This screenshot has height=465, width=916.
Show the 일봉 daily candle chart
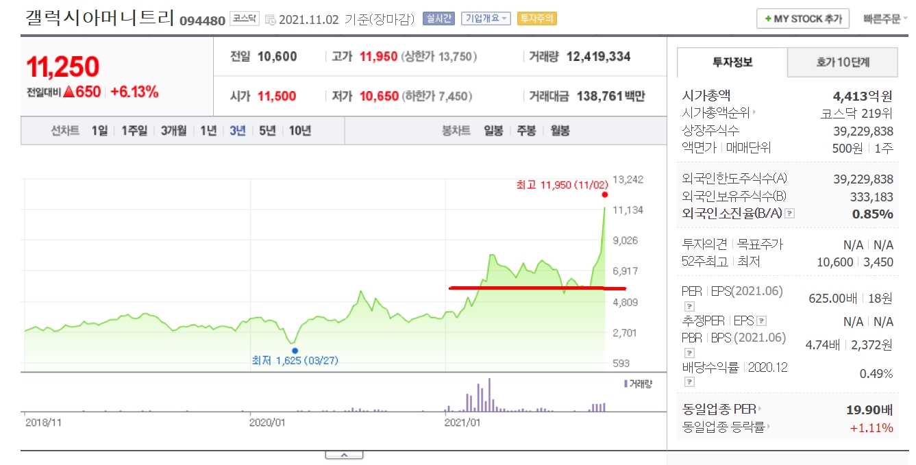coord(493,131)
